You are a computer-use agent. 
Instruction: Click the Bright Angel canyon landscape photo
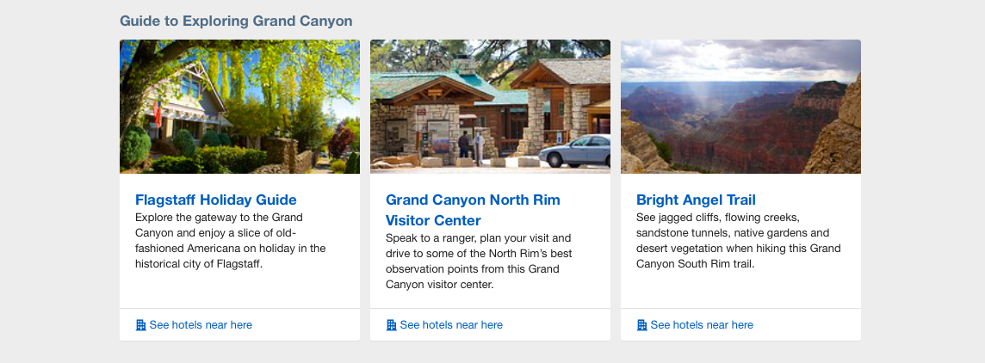click(x=740, y=107)
